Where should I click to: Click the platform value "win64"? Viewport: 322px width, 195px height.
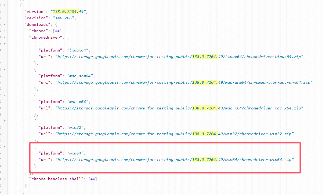point(75,153)
